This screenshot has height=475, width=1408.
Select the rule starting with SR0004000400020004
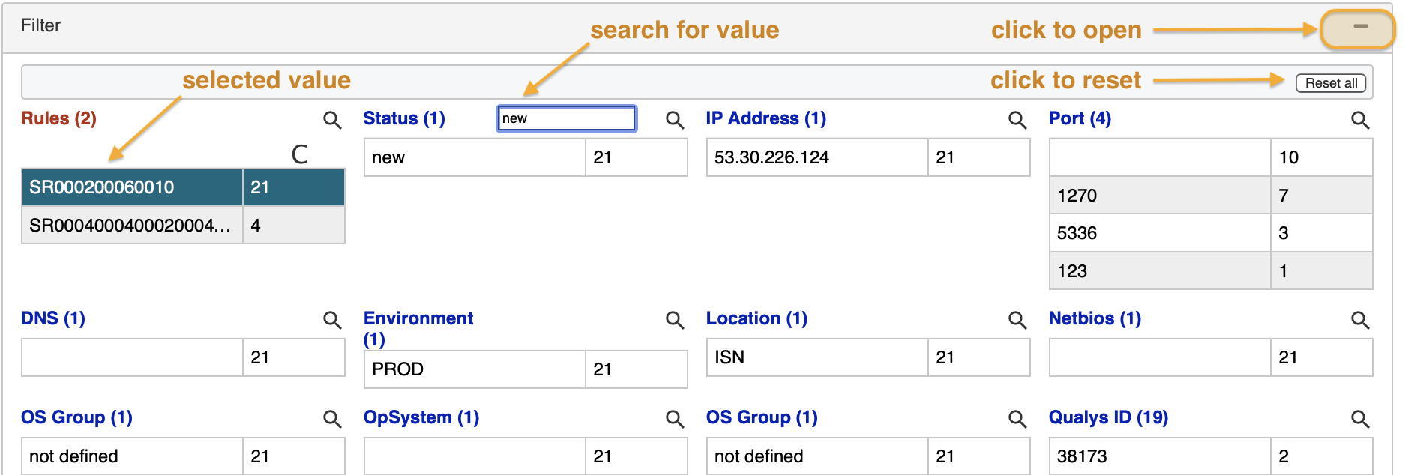pyautogui.click(x=132, y=226)
